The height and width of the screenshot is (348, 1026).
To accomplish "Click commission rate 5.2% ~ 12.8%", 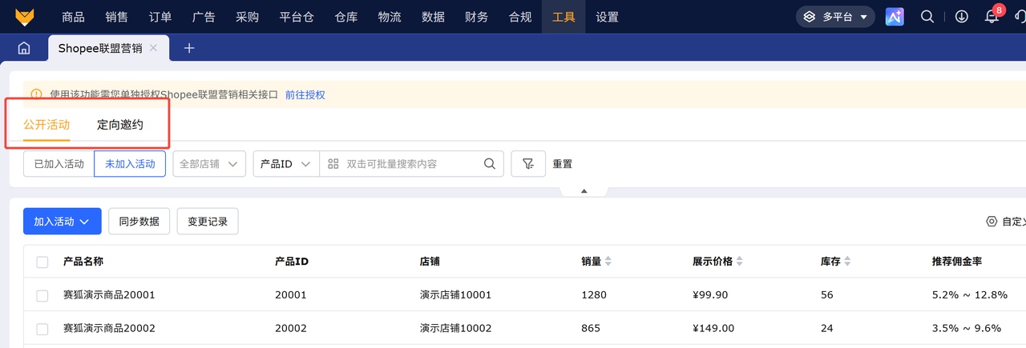I will tap(970, 295).
